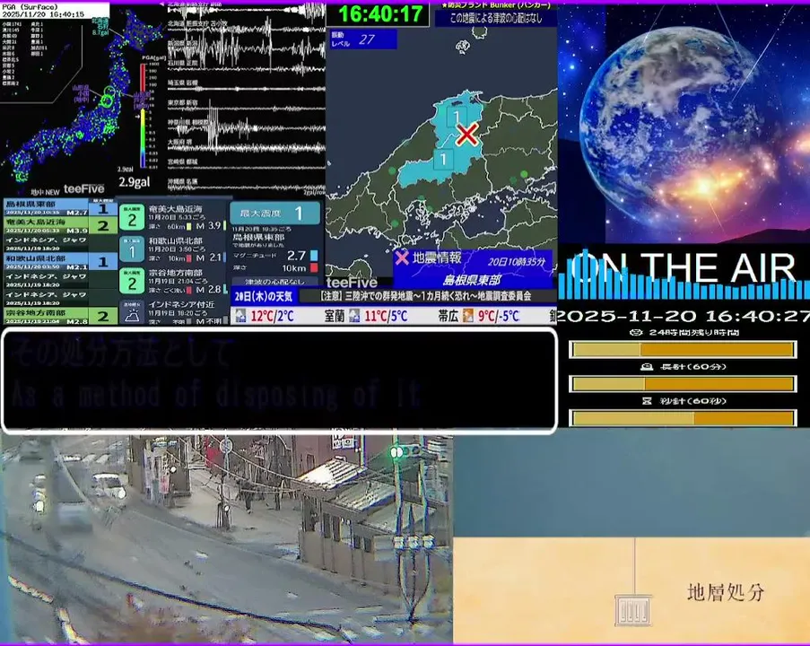Viewport: 810px width, 646px height.
Task: Click この地震による津波の心配はなし notice
Action: (x=496, y=18)
